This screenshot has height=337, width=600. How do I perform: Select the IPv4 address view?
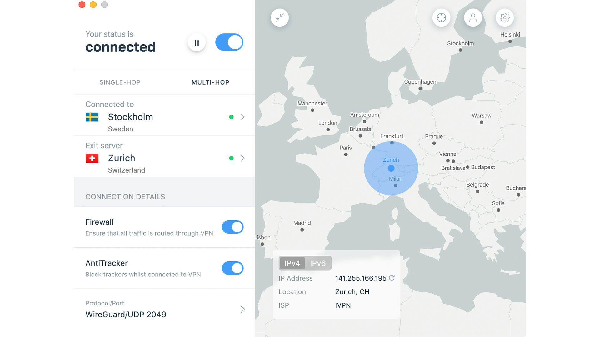coord(292,263)
